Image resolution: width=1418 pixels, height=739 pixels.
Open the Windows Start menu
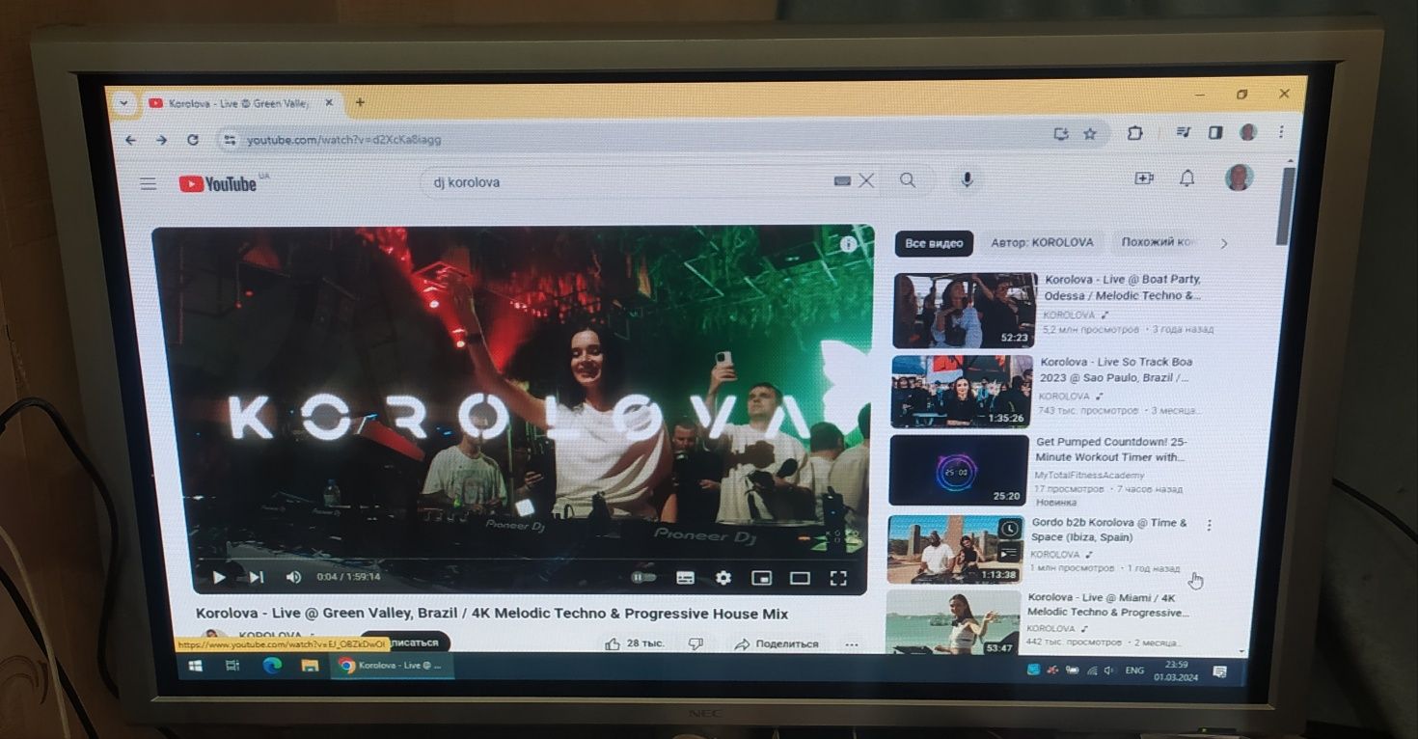pos(195,666)
